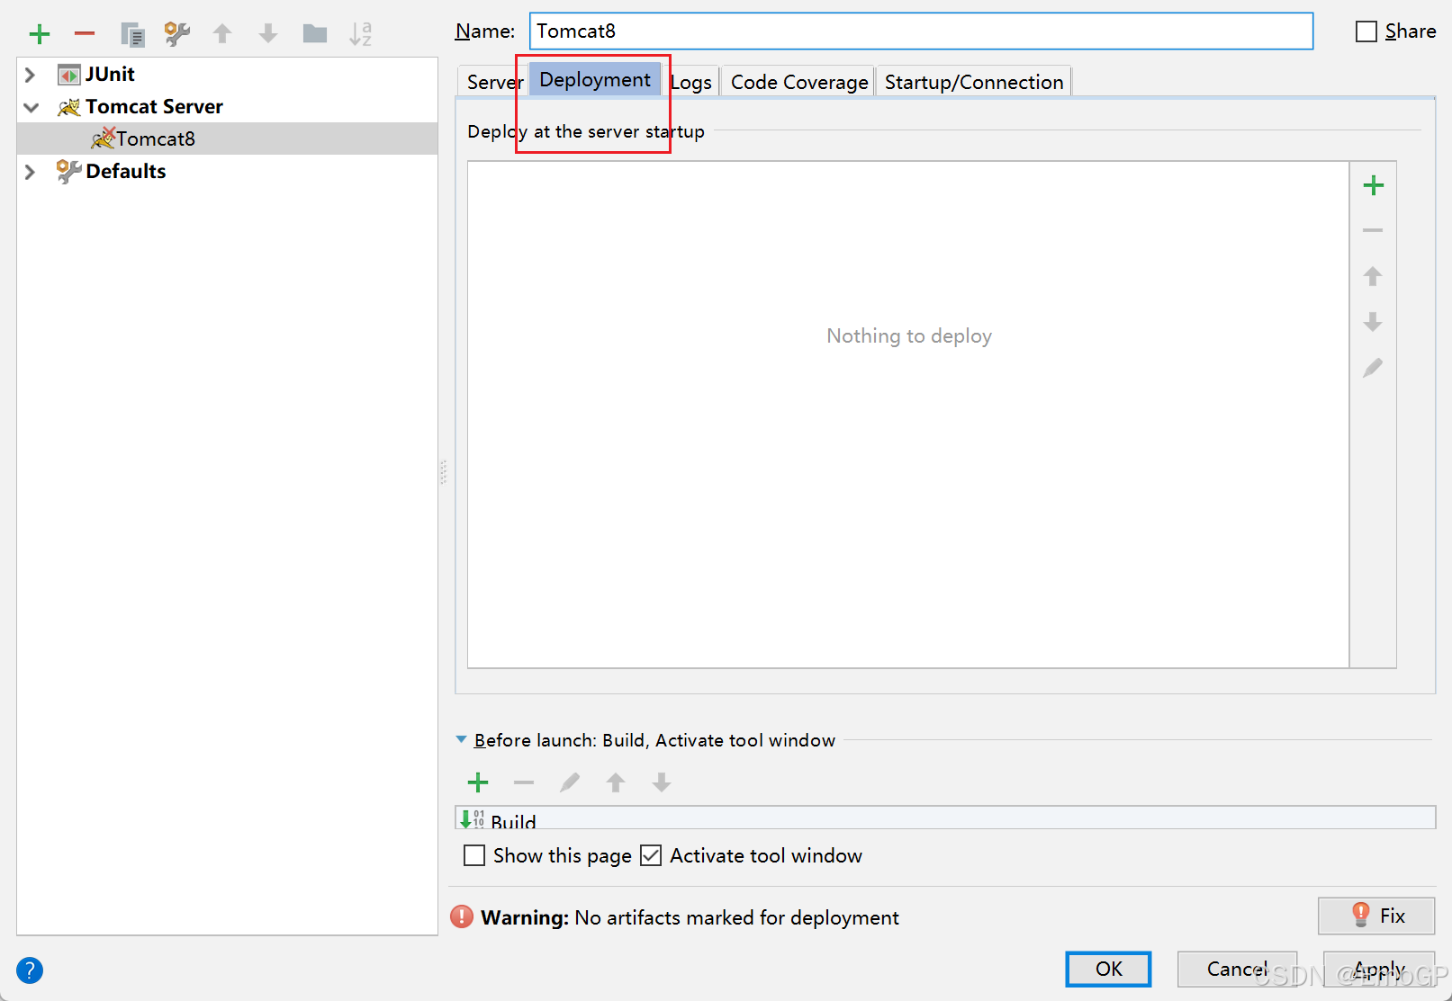This screenshot has width=1452, height=1001.
Task: Open edit defaults wrench icon
Action: click(x=177, y=34)
